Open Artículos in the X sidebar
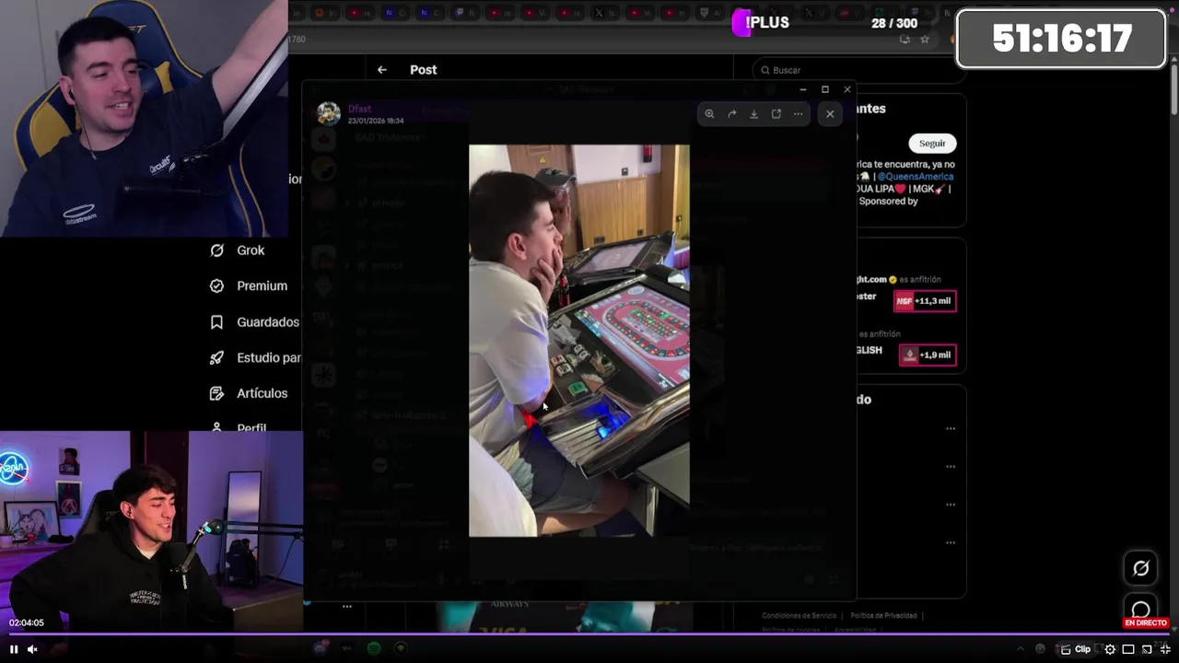This screenshot has width=1179, height=663. (x=249, y=393)
